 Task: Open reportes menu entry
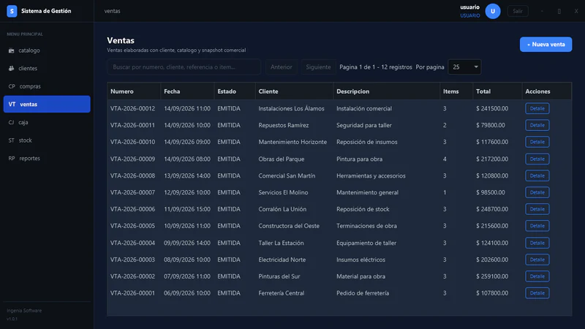tap(47, 158)
